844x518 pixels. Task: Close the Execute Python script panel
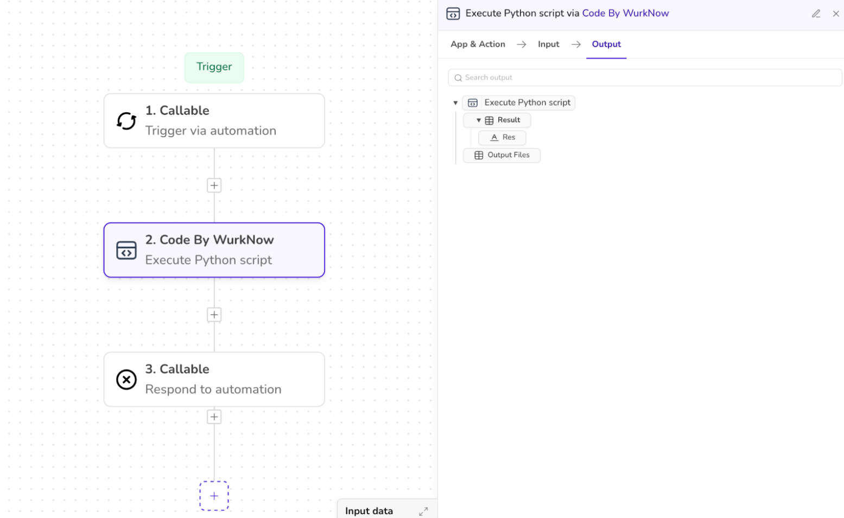pos(836,14)
